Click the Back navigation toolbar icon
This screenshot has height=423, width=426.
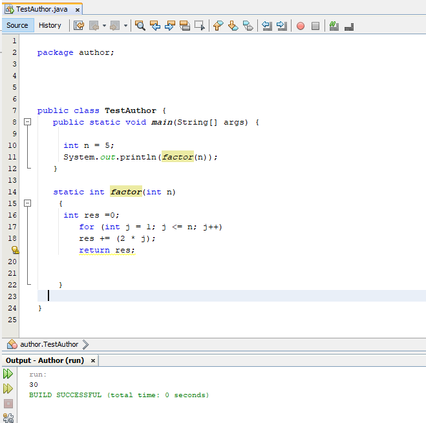(x=94, y=26)
